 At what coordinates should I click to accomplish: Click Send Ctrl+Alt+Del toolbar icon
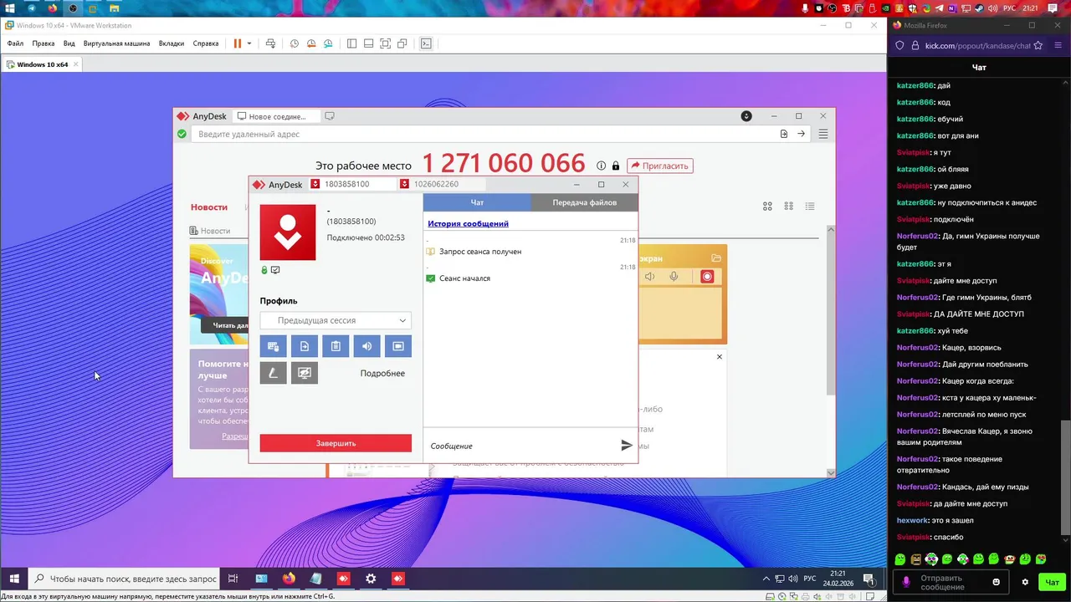[270, 43]
